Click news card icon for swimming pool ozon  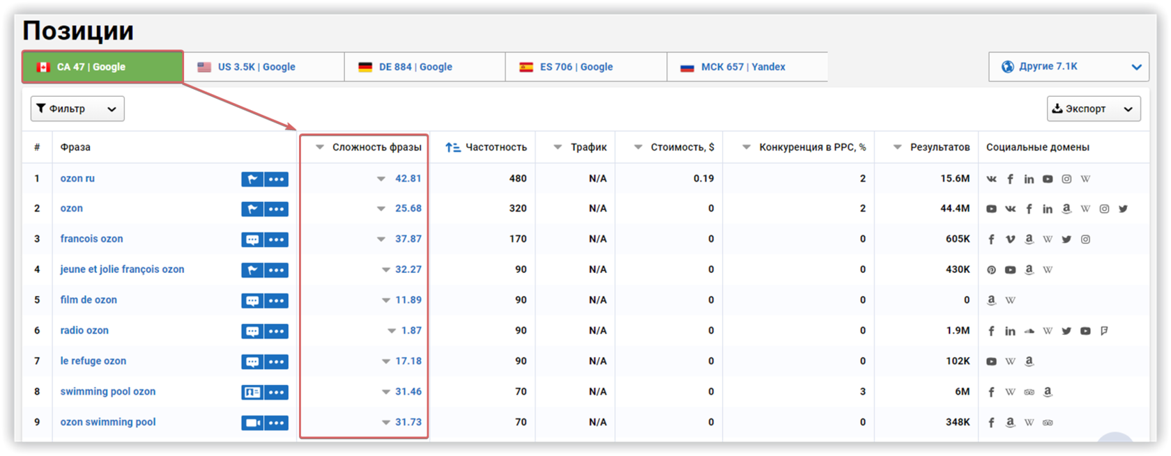pos(252,393)
